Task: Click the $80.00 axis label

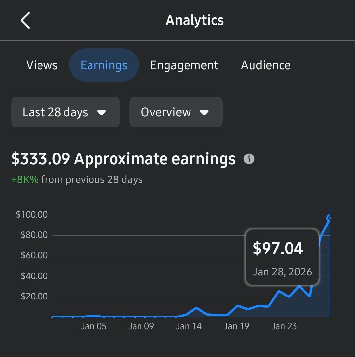Action: coord(34,235)
